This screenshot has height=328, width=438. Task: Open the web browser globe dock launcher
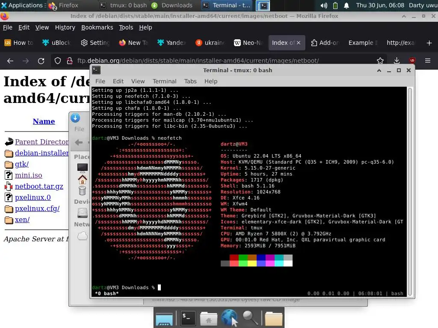230,318
